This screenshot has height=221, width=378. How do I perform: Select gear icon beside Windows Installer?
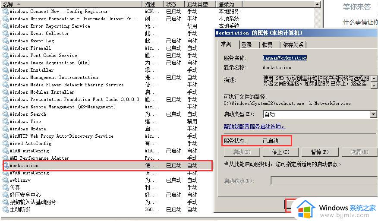pos(5,70)
